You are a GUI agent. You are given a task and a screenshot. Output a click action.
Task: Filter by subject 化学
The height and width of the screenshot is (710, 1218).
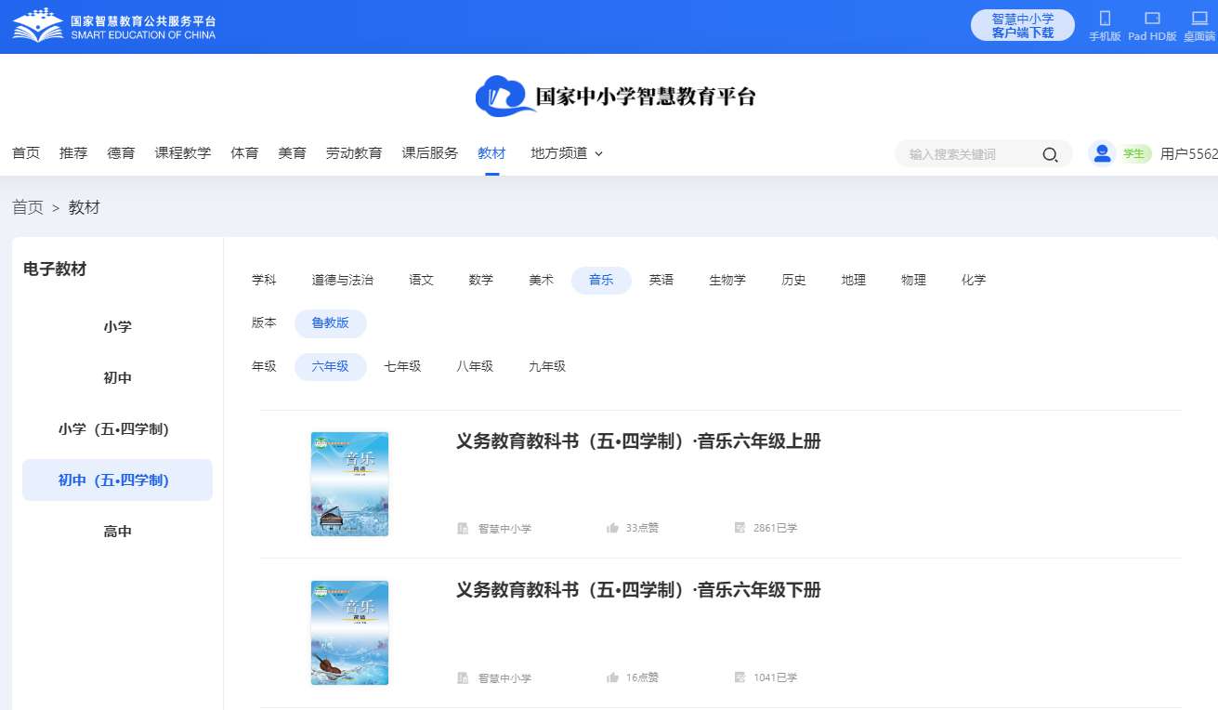[974, 280]
